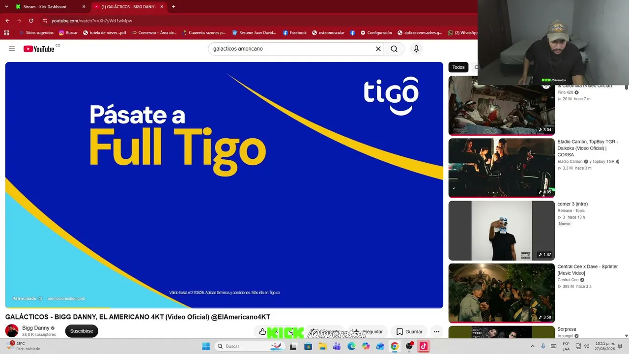Image resolution: width=629 pixels, height=354 pixels.
Task: Switch to the Stream - Kick Dashboard tab
Action: coord(51,7)
